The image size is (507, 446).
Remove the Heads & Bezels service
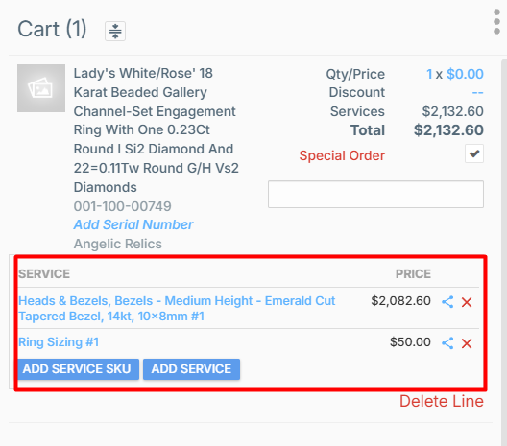click(x=467, y=302)
